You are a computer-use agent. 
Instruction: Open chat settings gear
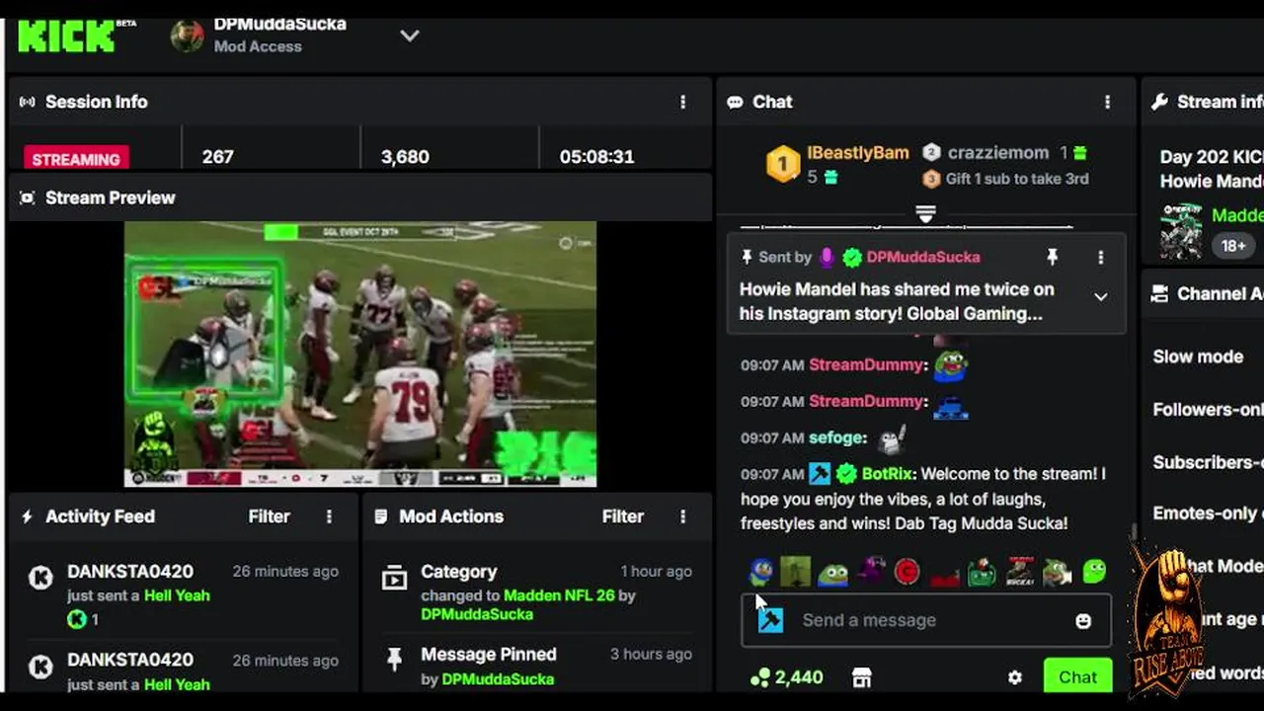click(1014, 677)
